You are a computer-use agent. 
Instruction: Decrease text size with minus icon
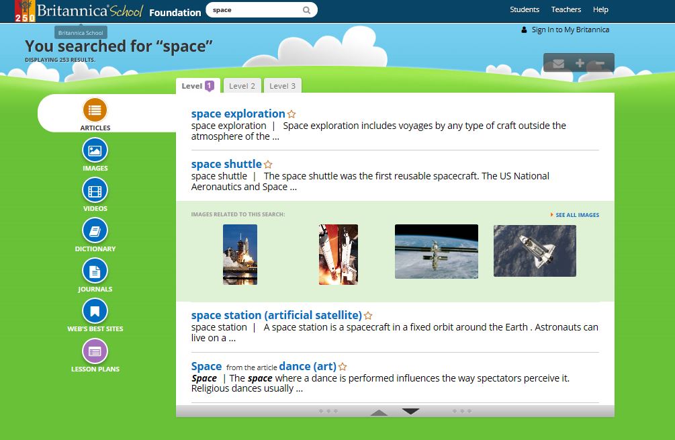pyautogui.click(x=600, y=63)
